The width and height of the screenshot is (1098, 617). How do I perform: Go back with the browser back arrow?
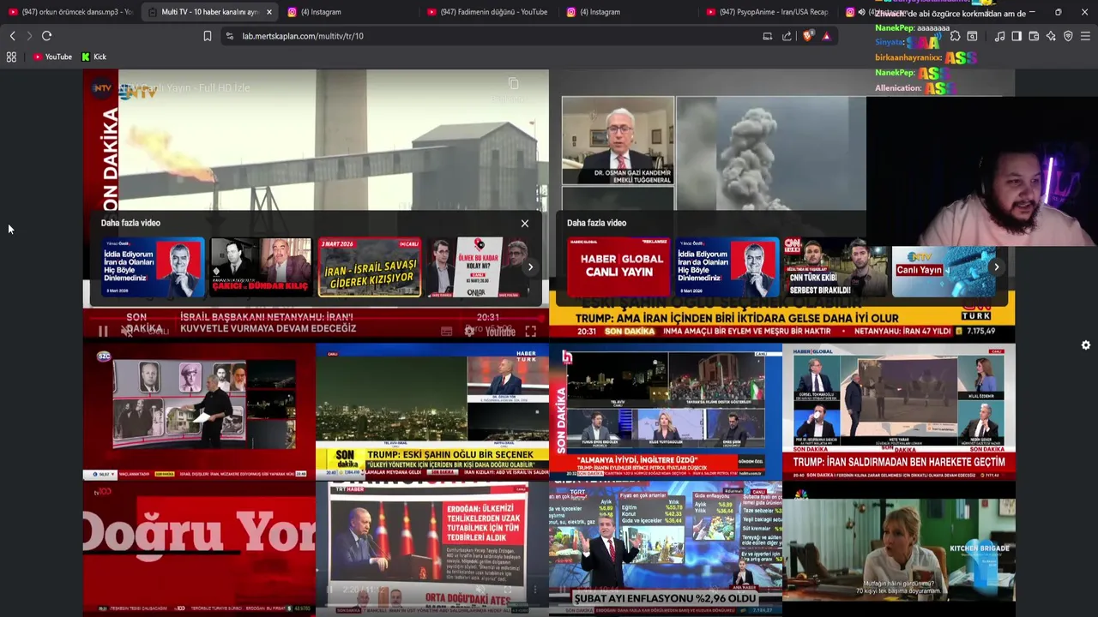tap(12, 36)
